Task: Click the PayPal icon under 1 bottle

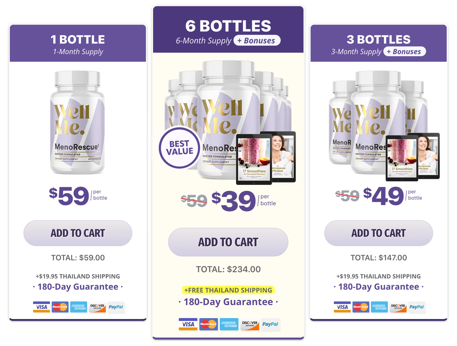Action: coord(116,307)
